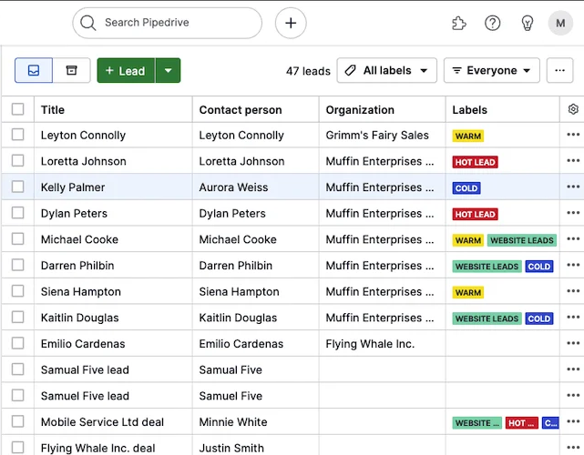Open row actions for Samual Five lead
This screenshot has width=584, height=455.
tap(573, 369)
